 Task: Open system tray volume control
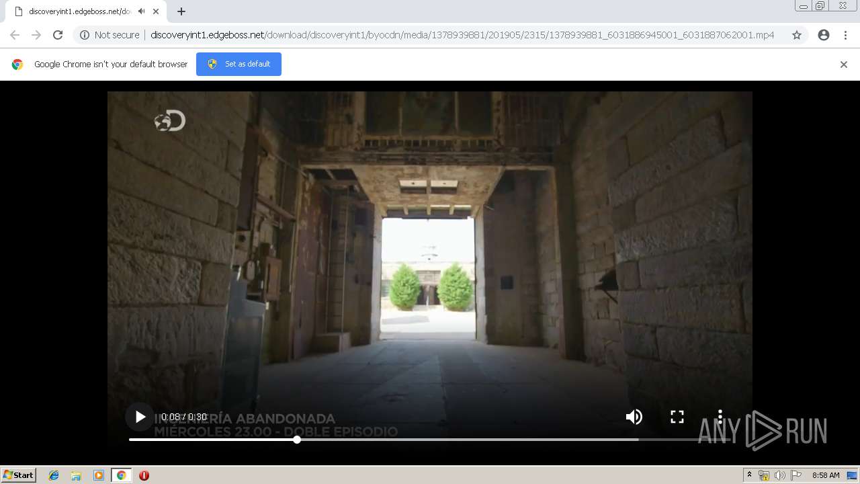point(780,475)
